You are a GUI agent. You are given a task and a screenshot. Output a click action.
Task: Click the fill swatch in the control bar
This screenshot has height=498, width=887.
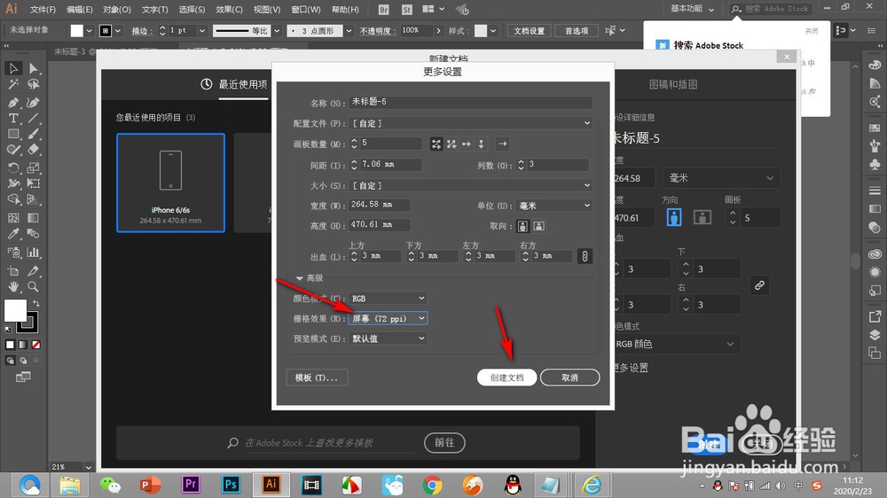(x=77, y=30)
